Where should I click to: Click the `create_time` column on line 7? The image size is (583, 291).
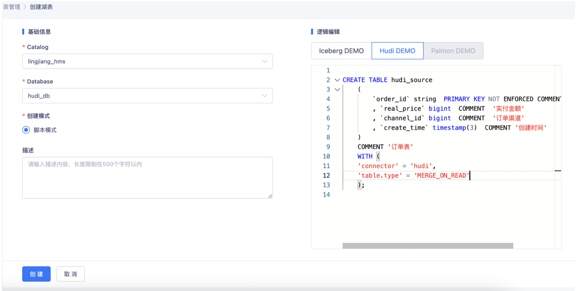(404, 128)
